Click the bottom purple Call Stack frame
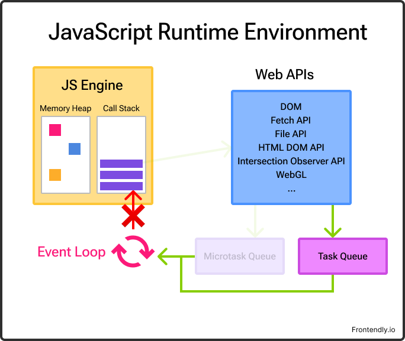 coord(121,186)
